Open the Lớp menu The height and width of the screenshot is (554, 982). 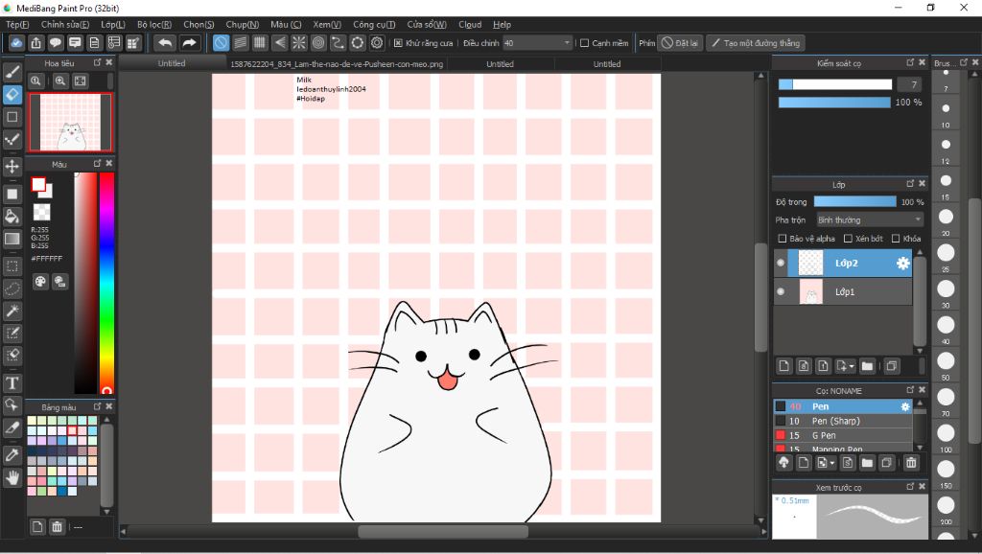click(113, 24)
